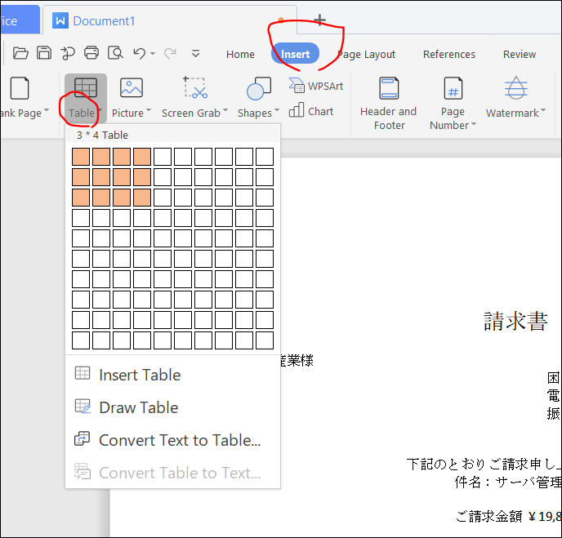Open Print Preview with the magnifier page icon
This screenshot has height=538, width=562.
115,53
